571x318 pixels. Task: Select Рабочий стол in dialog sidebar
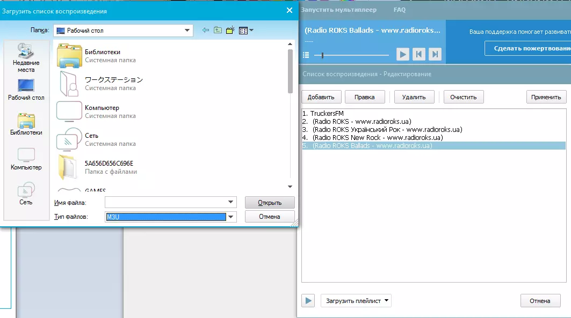(x=26, y=90)
